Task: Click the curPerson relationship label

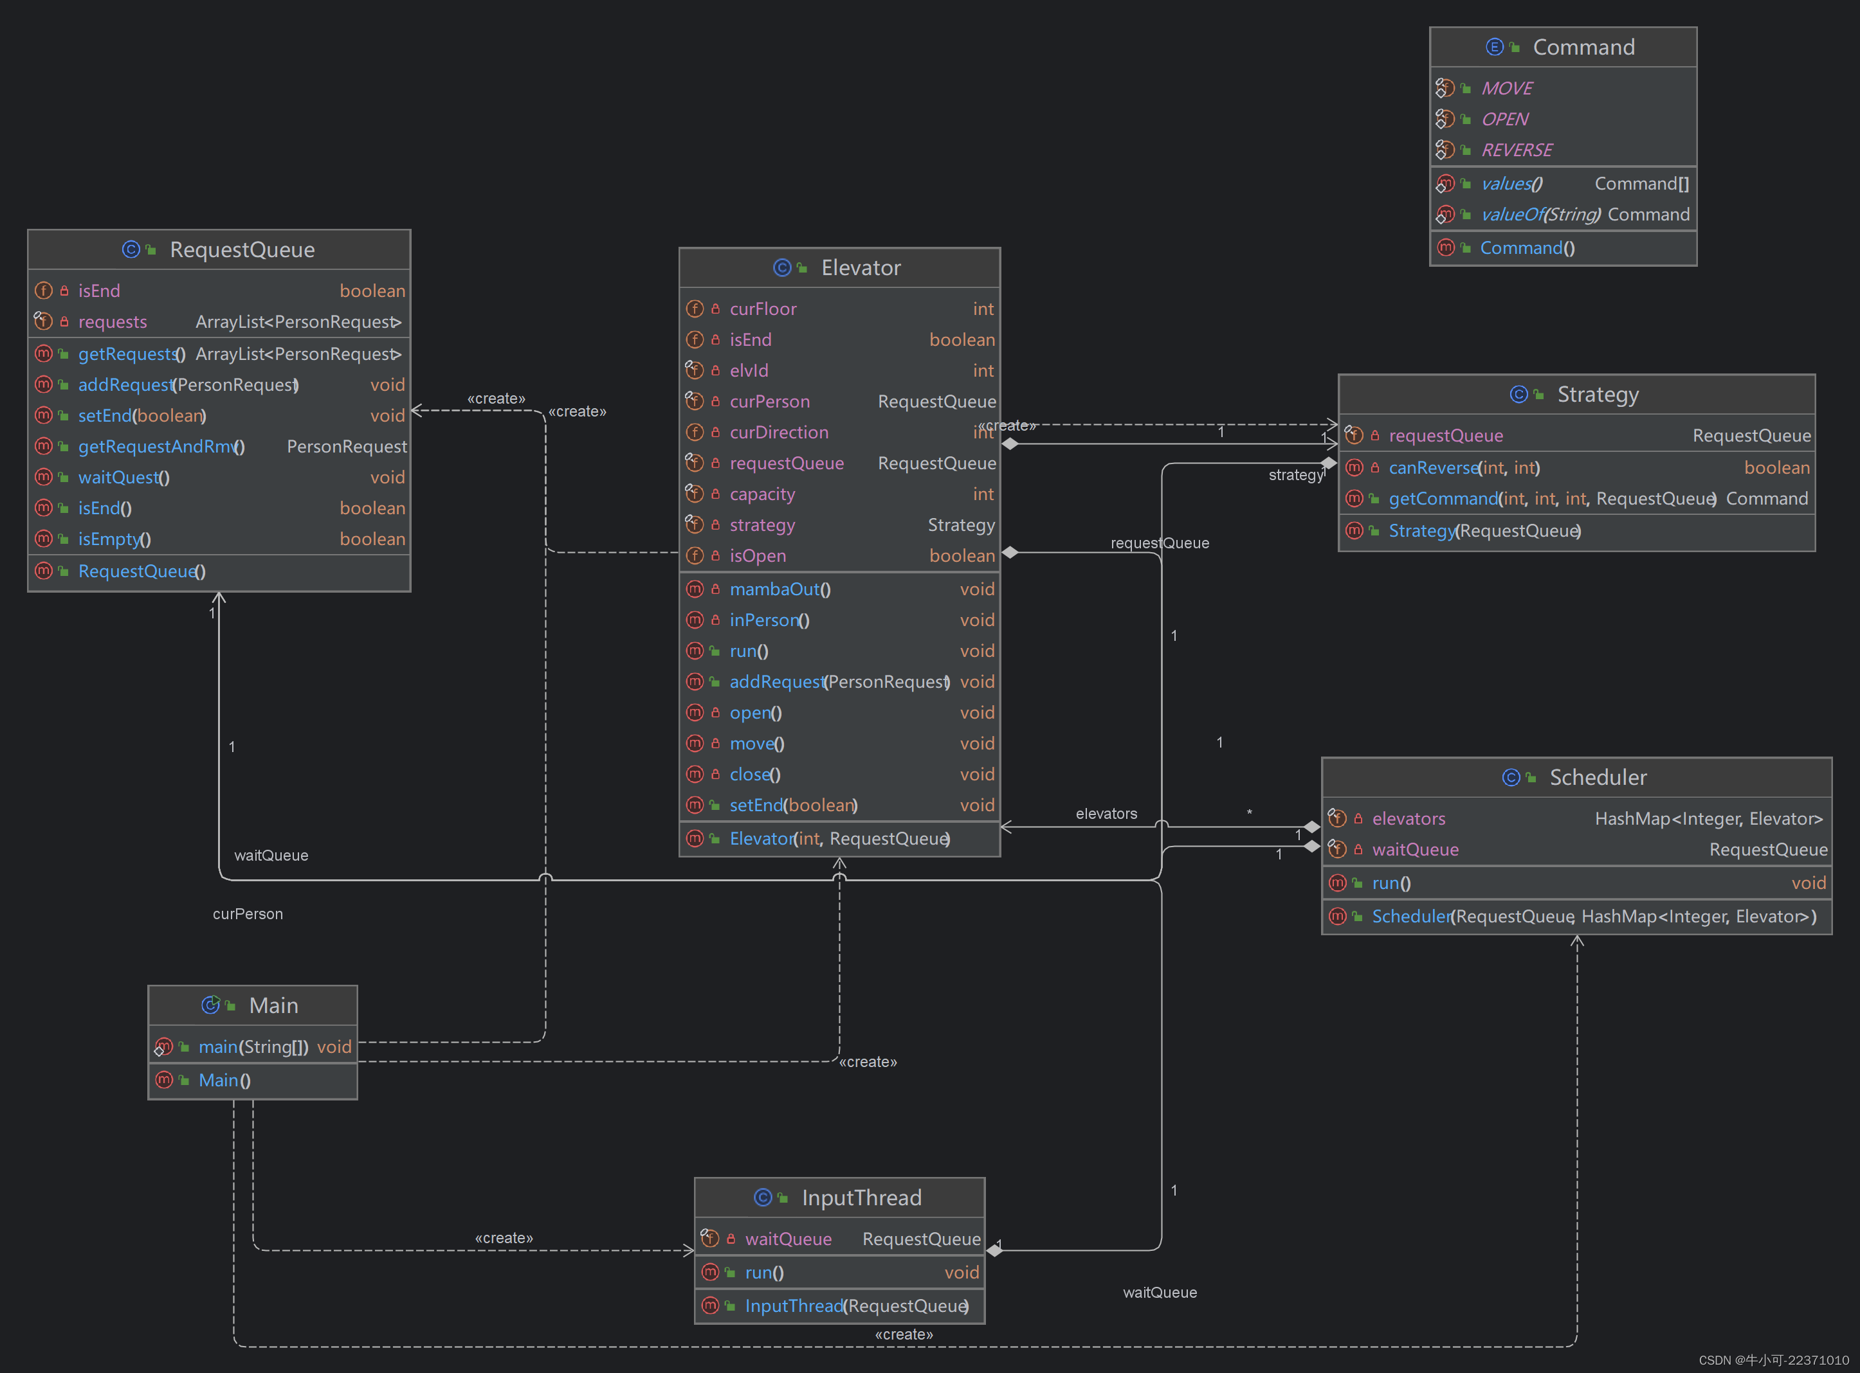Action: pos(248,913)
